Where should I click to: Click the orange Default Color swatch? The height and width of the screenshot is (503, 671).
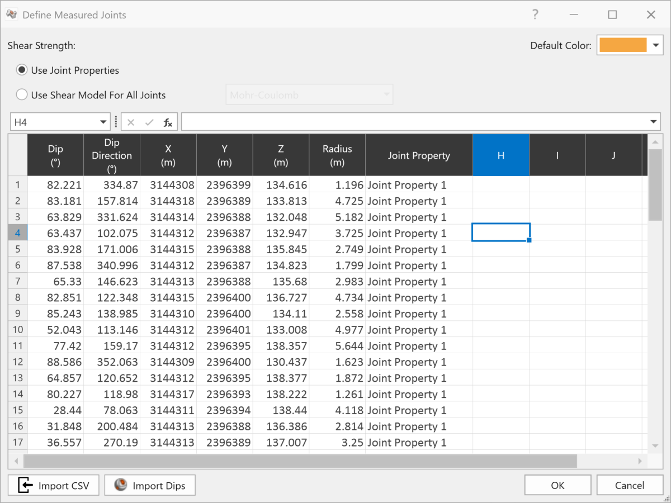coord(623,45)
